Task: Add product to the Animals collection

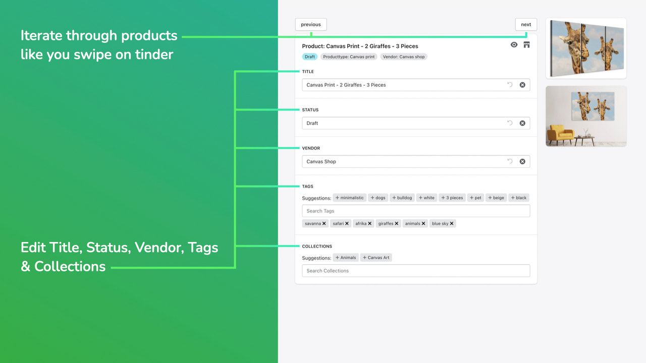Action: [x=346, y=257]
